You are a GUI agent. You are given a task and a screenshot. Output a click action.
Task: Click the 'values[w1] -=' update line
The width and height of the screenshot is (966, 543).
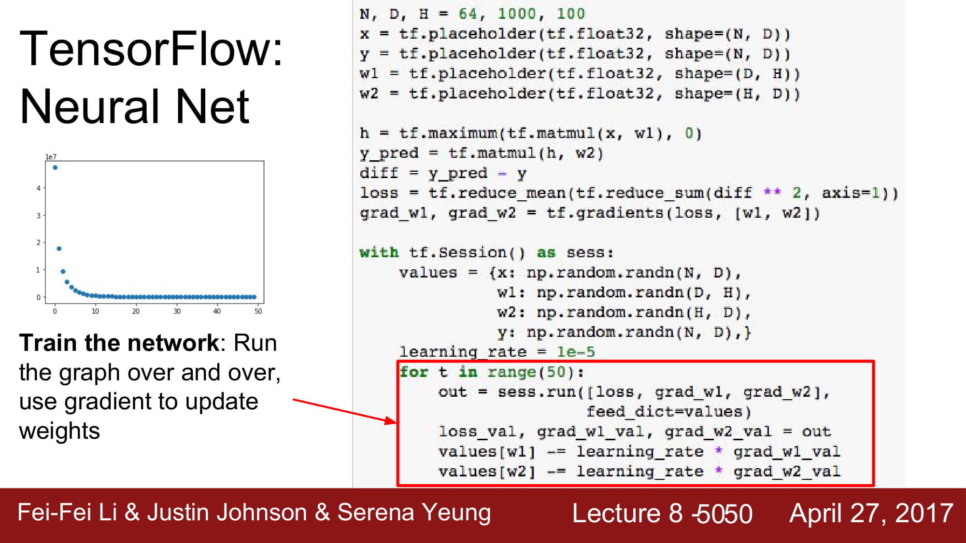coord(639,452)
